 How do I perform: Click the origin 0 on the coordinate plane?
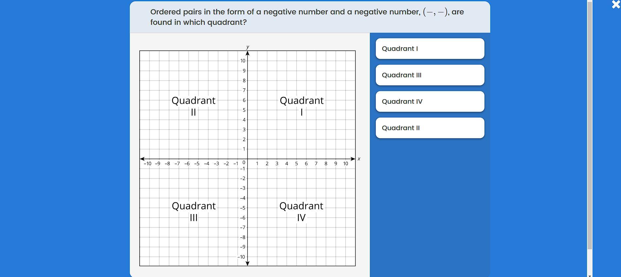pos(244,162)
